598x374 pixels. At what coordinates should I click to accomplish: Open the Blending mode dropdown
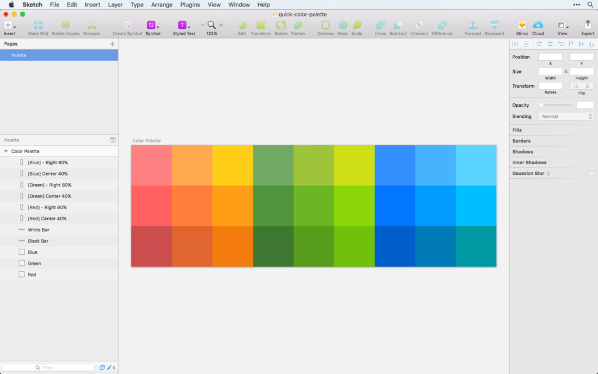(565, 116)
